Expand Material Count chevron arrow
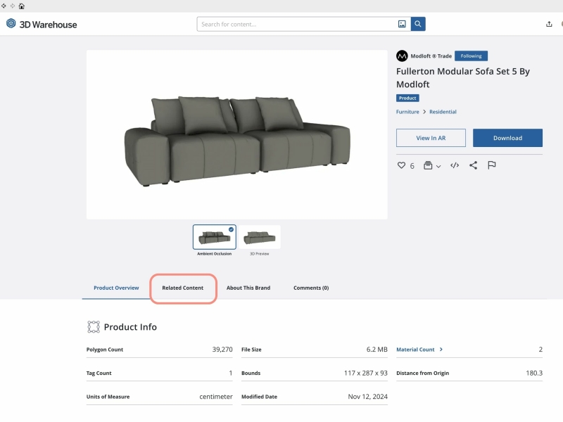 441,349
